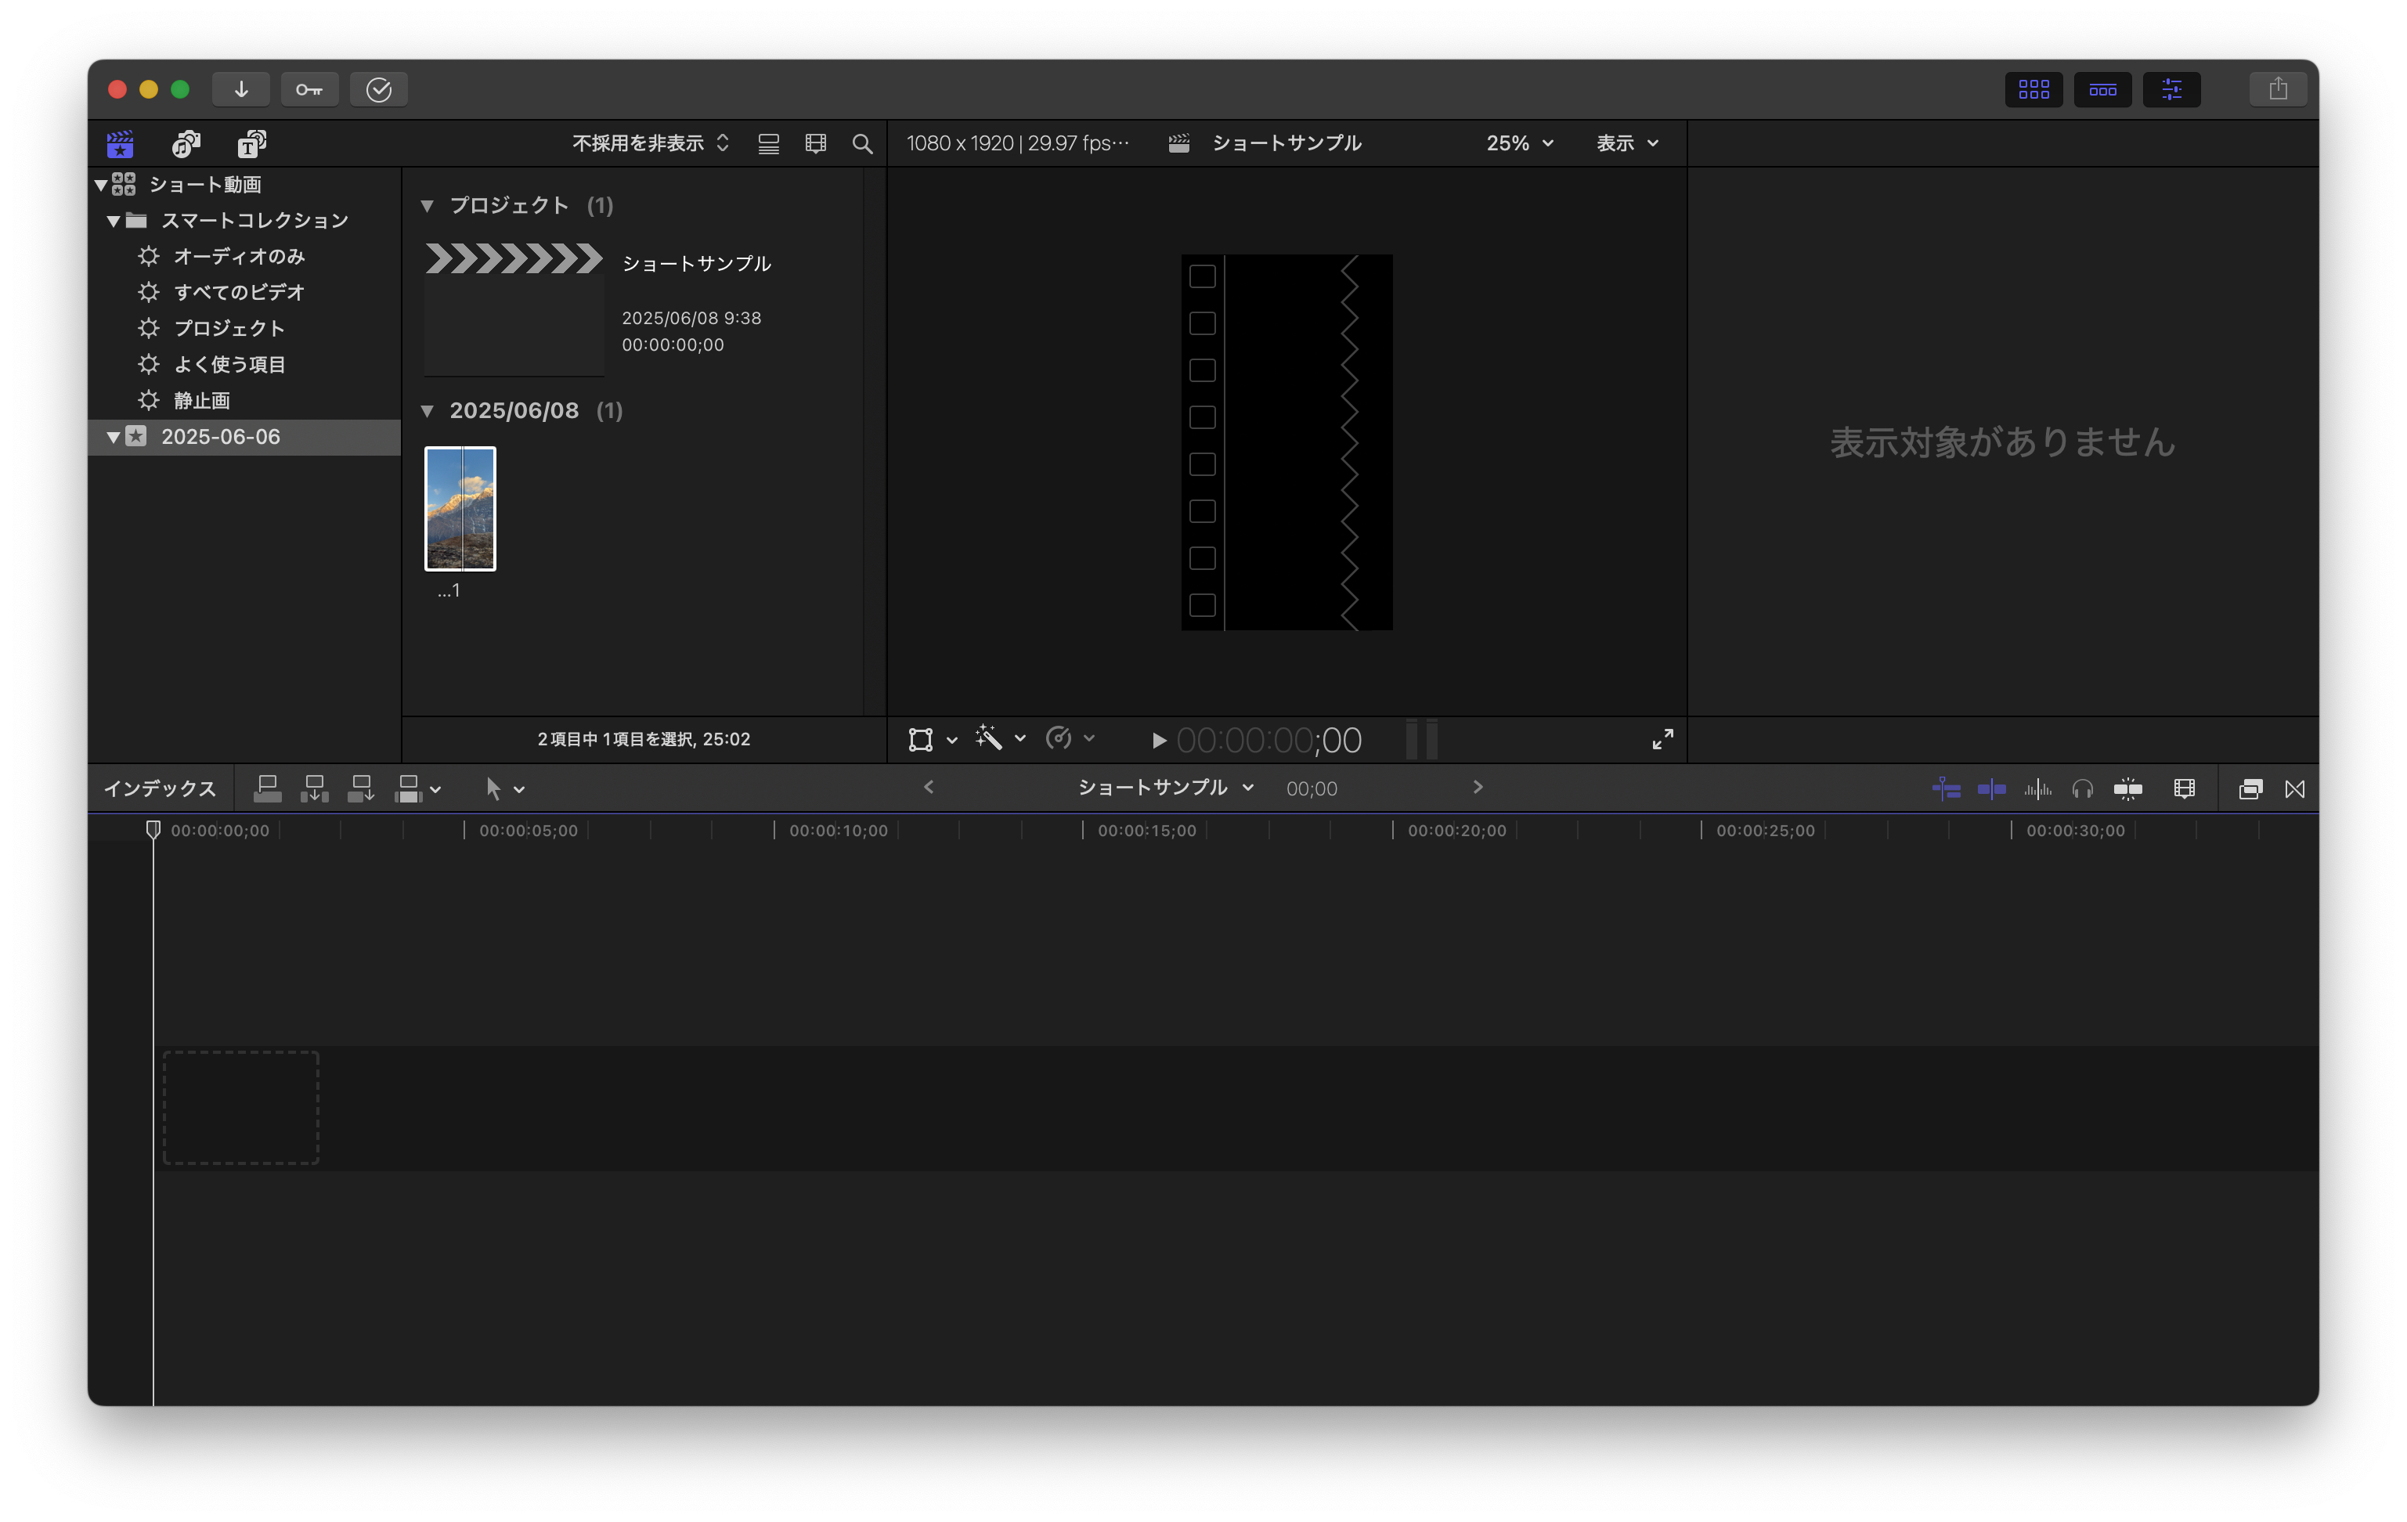
Task: Open the 不採用を非表示 filter dropdown
Action: 650,143
